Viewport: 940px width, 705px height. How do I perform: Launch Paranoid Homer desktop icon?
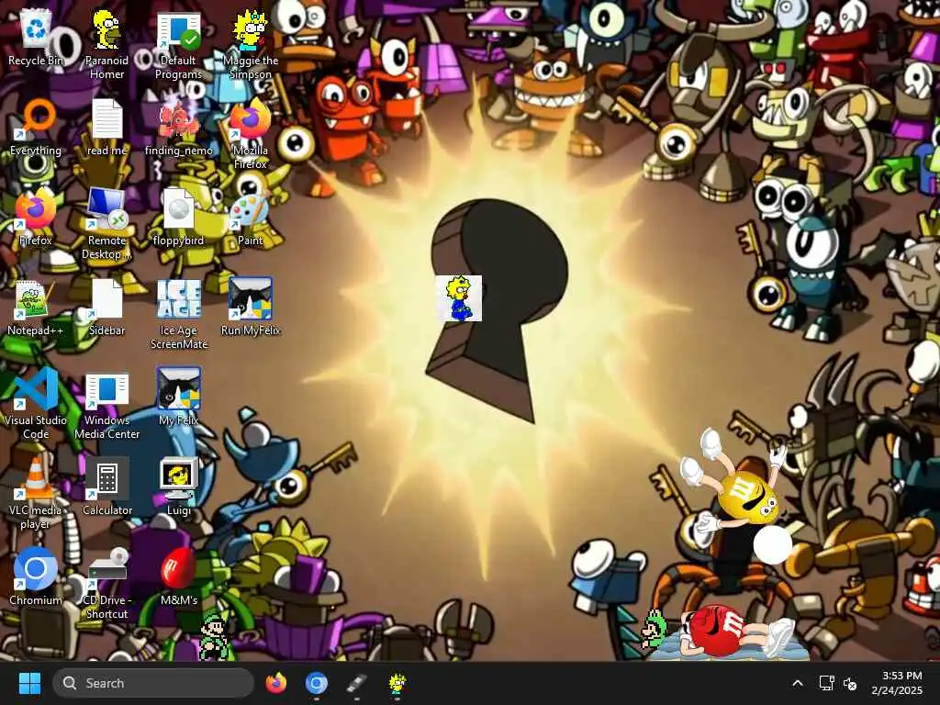tap(106, 43)
